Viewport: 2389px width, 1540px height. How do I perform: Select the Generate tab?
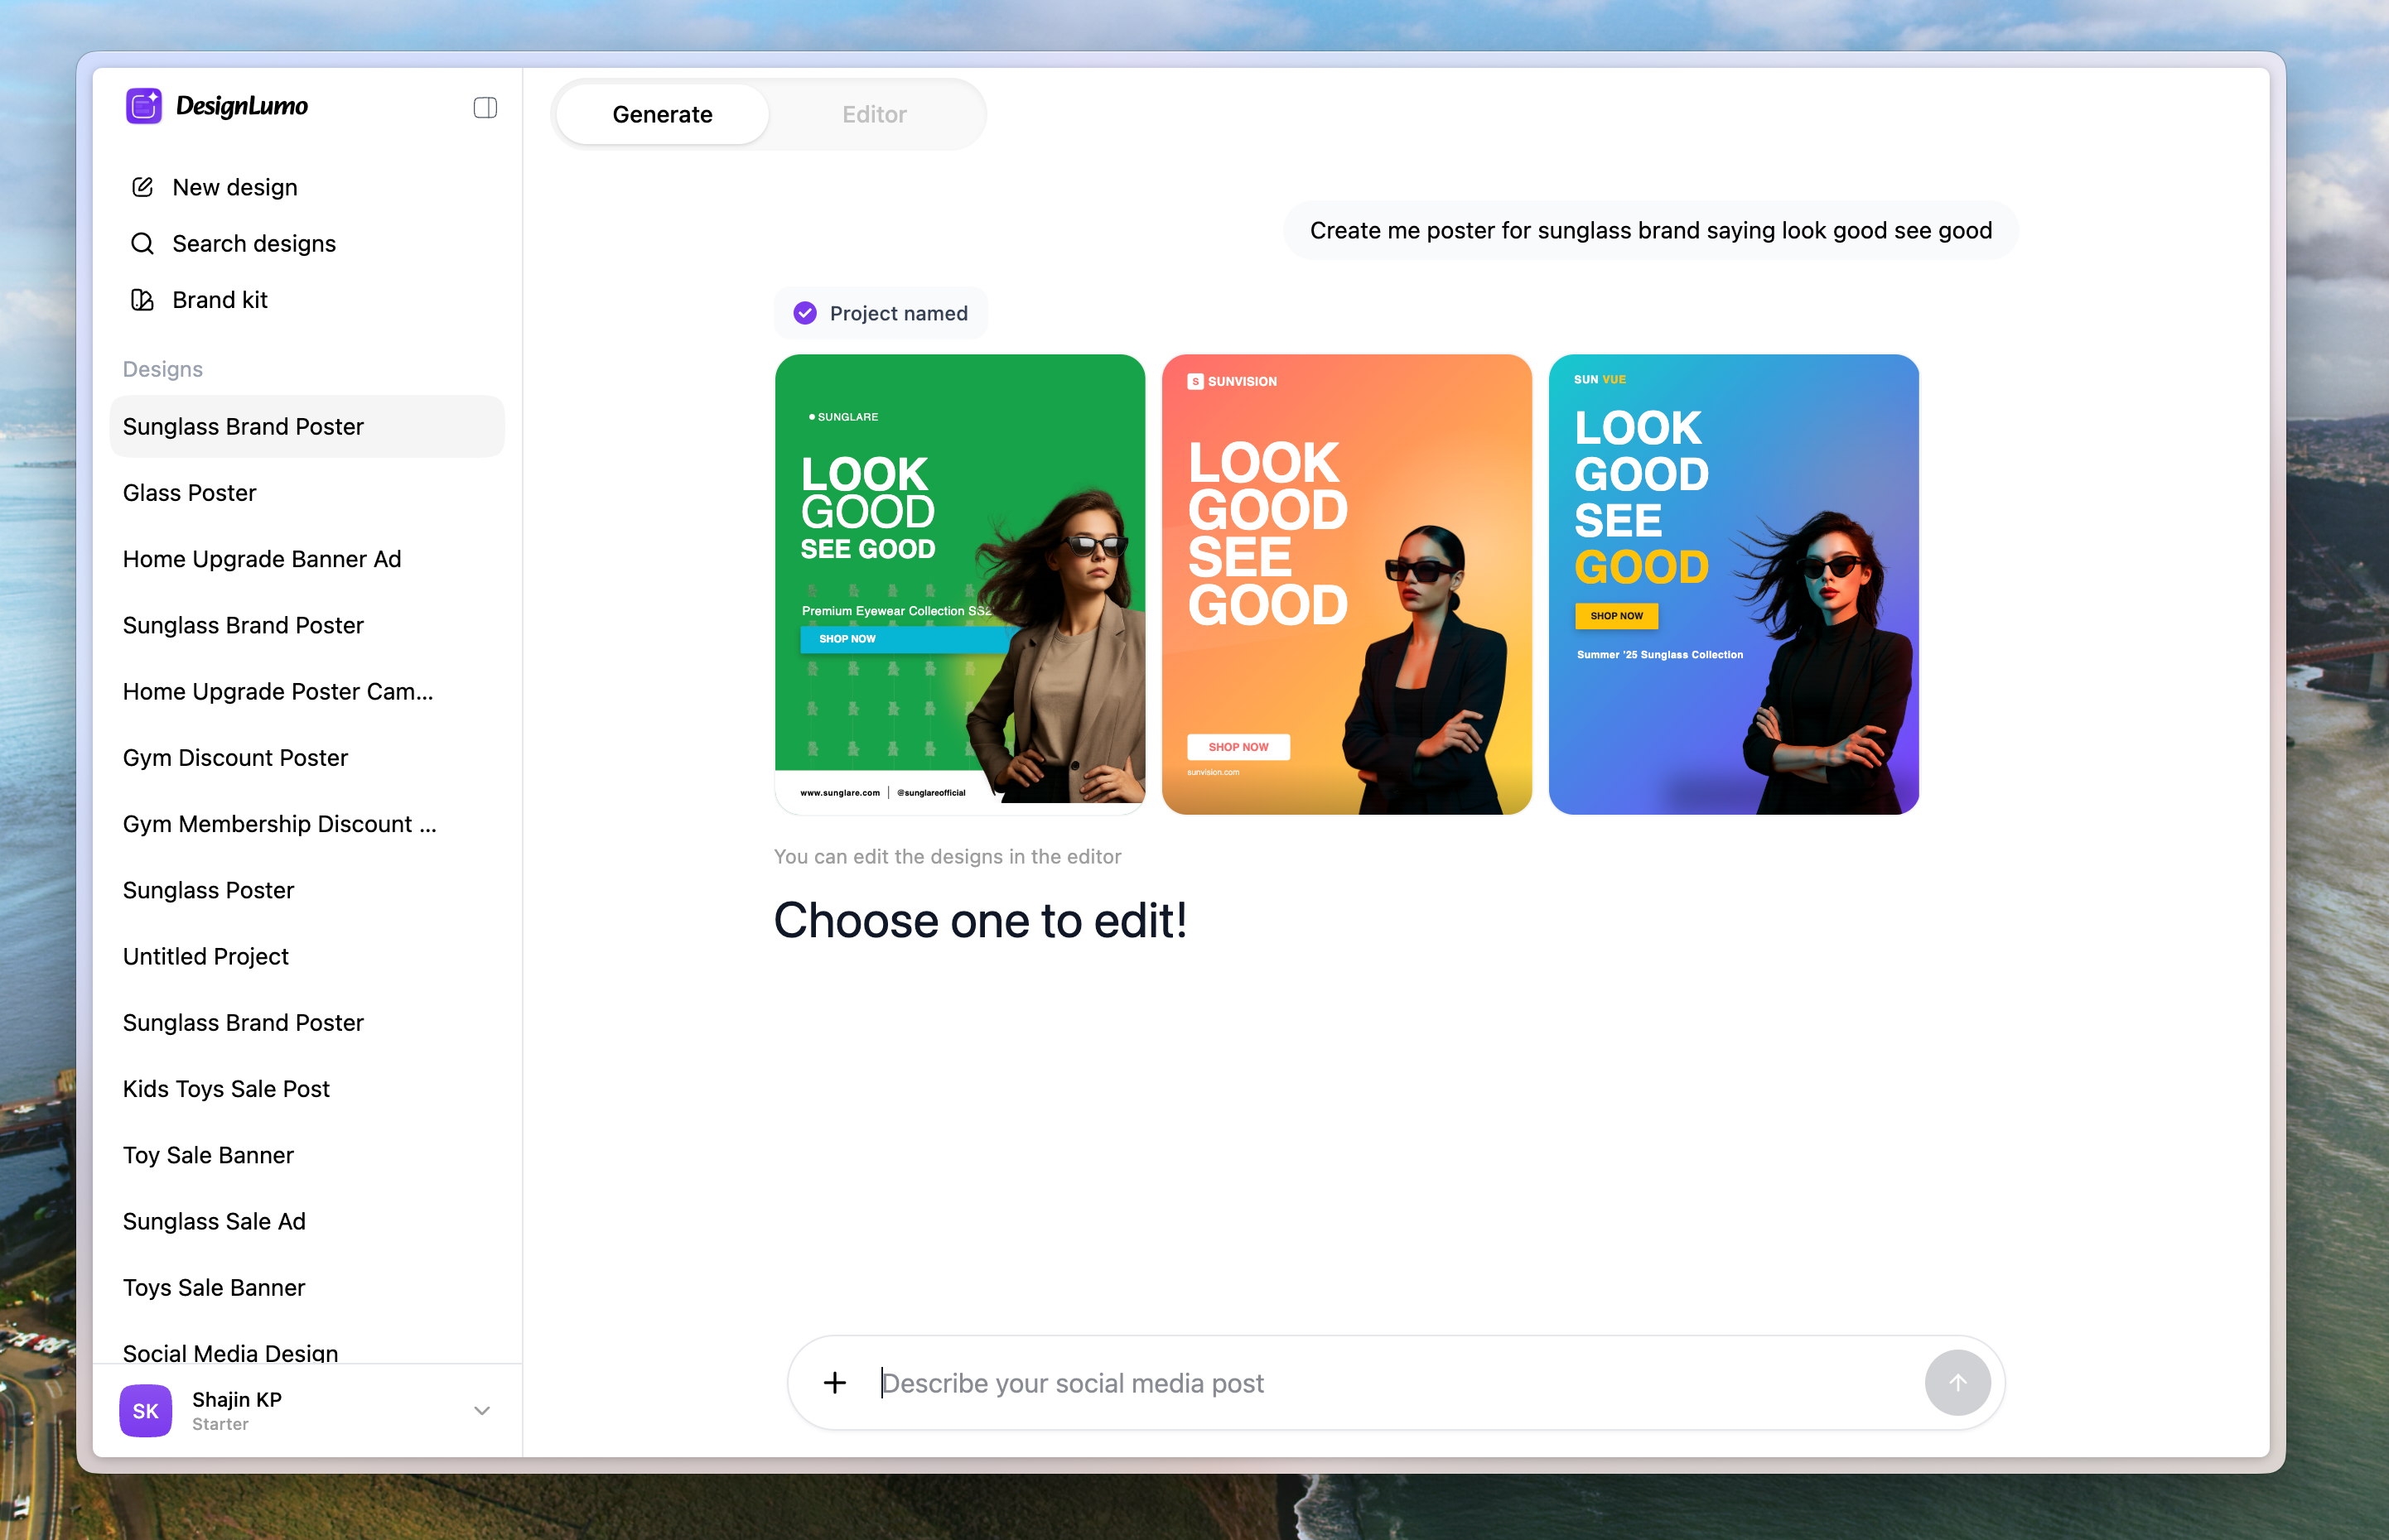coord(661,114)
